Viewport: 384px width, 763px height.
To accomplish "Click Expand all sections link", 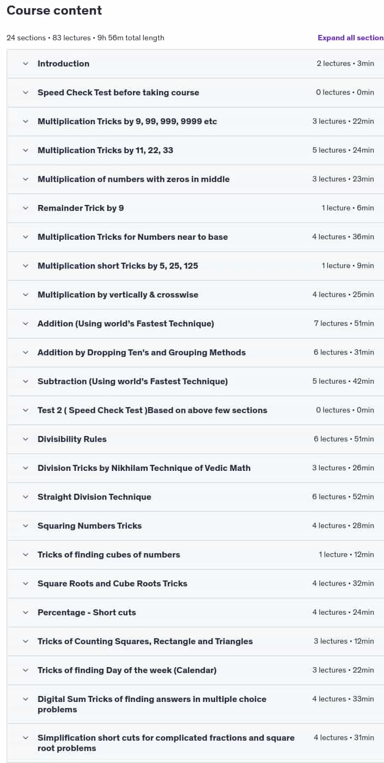I will [351, 38].
